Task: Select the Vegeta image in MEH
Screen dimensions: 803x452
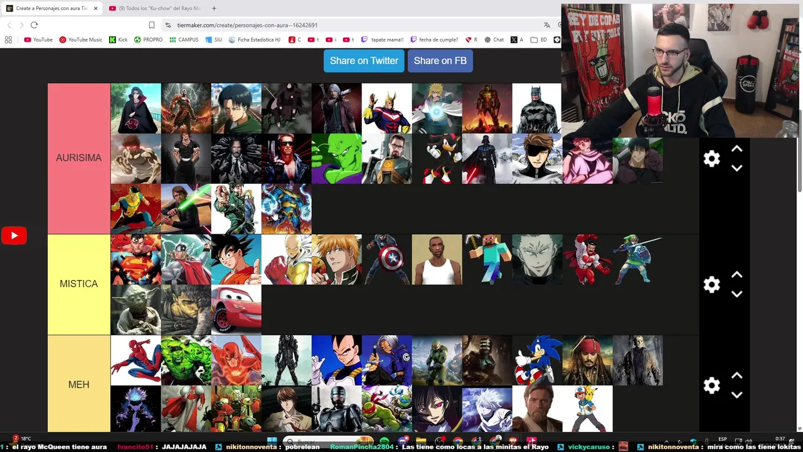Action: click(336, 360)
